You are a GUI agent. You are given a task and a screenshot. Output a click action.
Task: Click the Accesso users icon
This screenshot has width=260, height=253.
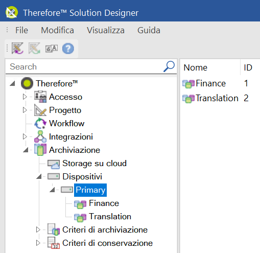point(40,97)
